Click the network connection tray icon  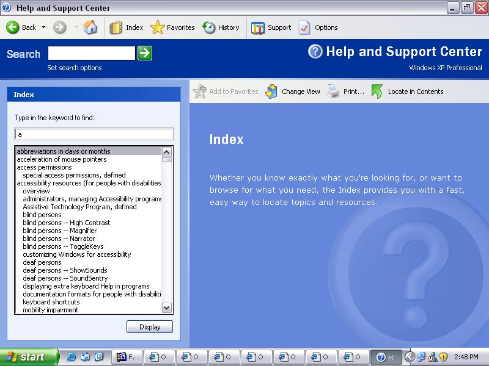tap(421, 357)
